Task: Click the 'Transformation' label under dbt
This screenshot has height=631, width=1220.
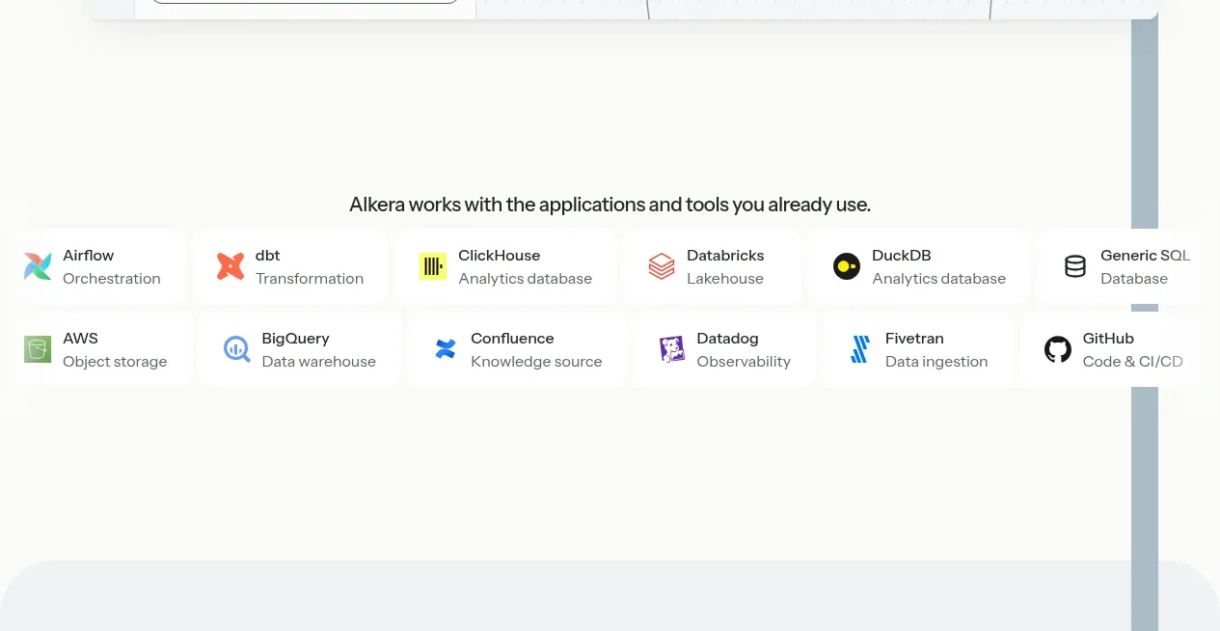Action: click(310, 279)
